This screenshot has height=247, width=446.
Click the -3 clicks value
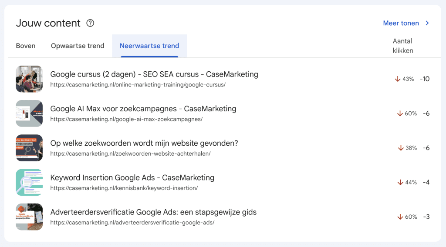[426, 217]
